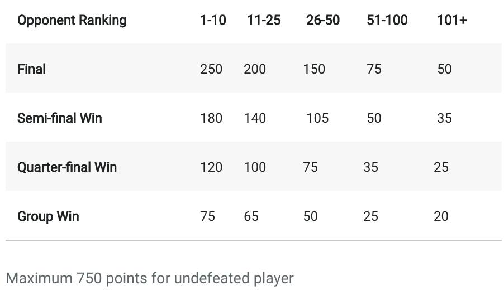Click the Opponent Ranking header
This screenshot has width=504, height=300.
(x=72, y=21)
